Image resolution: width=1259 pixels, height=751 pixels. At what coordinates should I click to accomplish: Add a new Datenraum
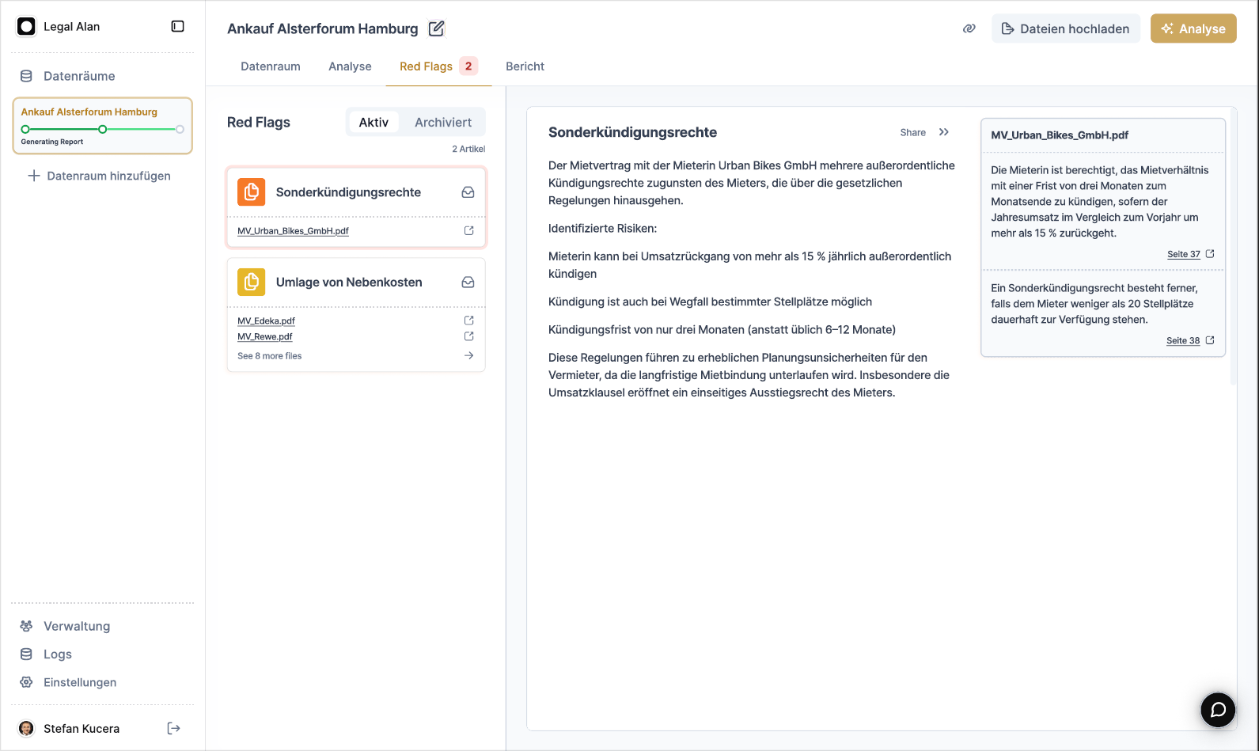click(100, 176)
